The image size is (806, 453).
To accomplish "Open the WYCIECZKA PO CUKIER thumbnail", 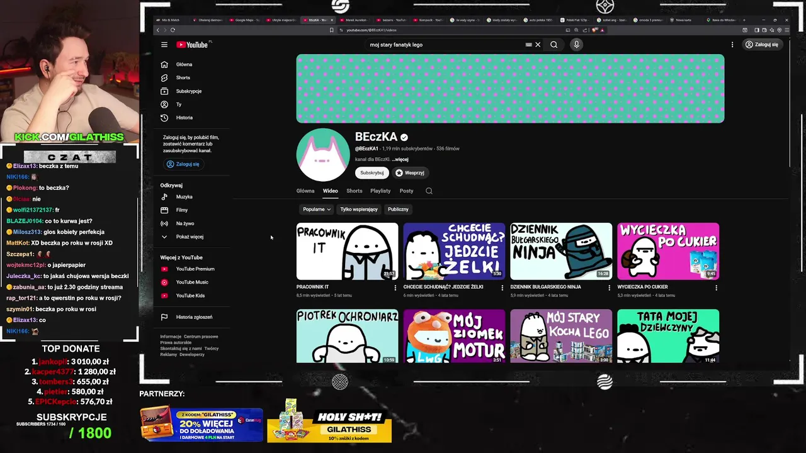I will (x=668, y=251).
